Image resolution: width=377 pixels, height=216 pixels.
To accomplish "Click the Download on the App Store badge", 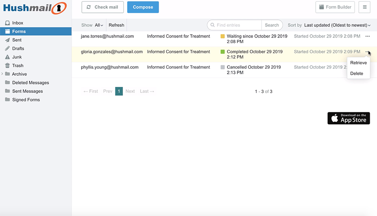I will (348, 118).
